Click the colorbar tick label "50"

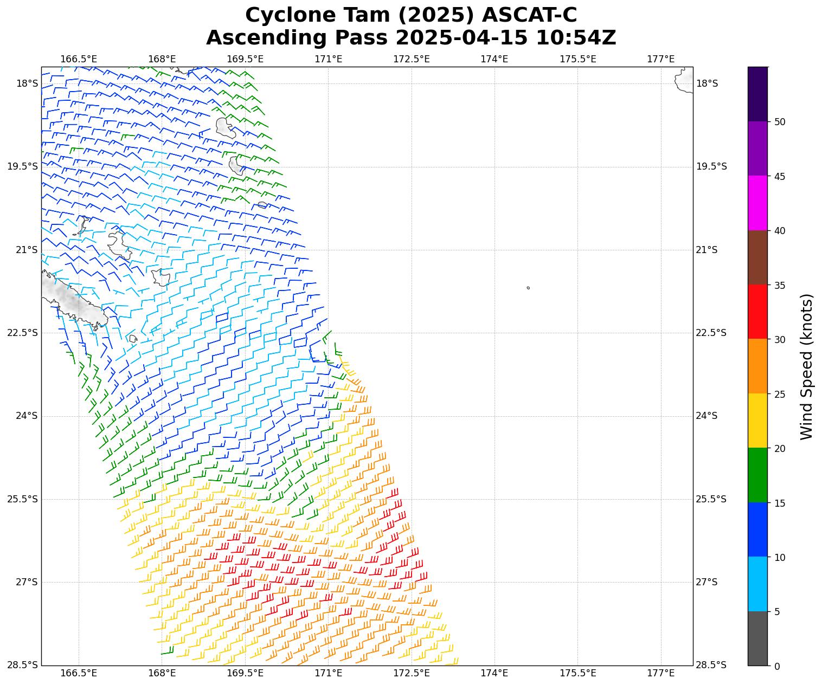point(780,122)
